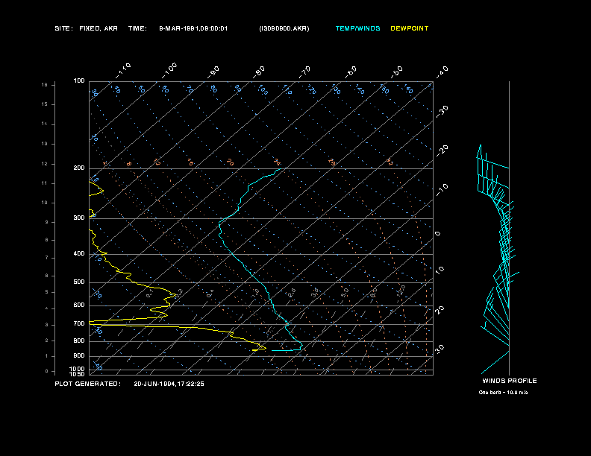
Task: Select the SITE: header label
Action: click(x=63, y=28)
